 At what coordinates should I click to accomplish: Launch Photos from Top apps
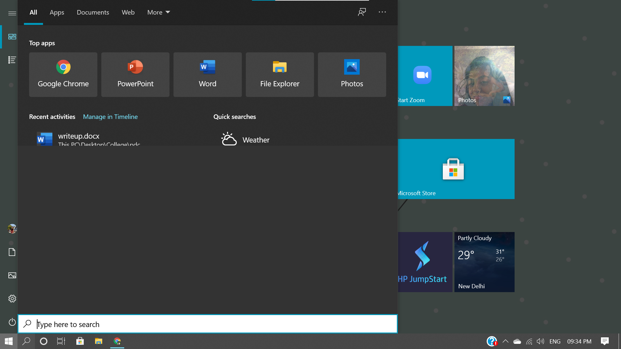(352, 75)
